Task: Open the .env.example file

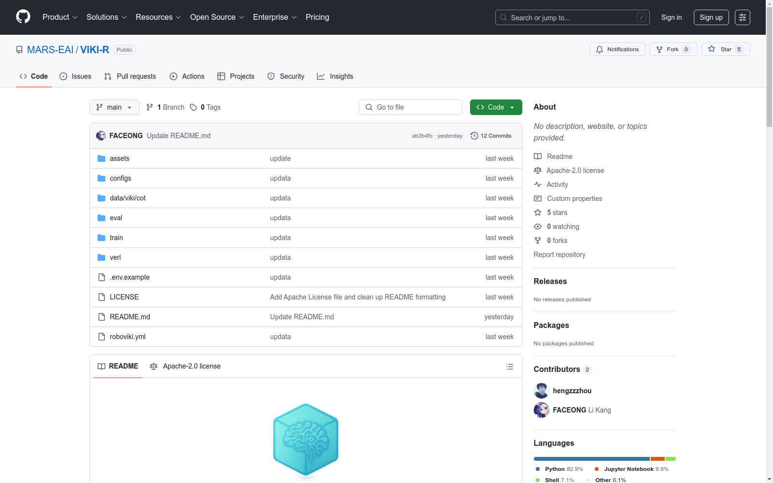Action: (x=129, y=277)
